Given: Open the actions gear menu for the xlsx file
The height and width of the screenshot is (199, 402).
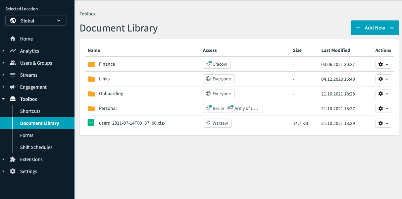Looking at the screenshot, I should click(383, 123).
